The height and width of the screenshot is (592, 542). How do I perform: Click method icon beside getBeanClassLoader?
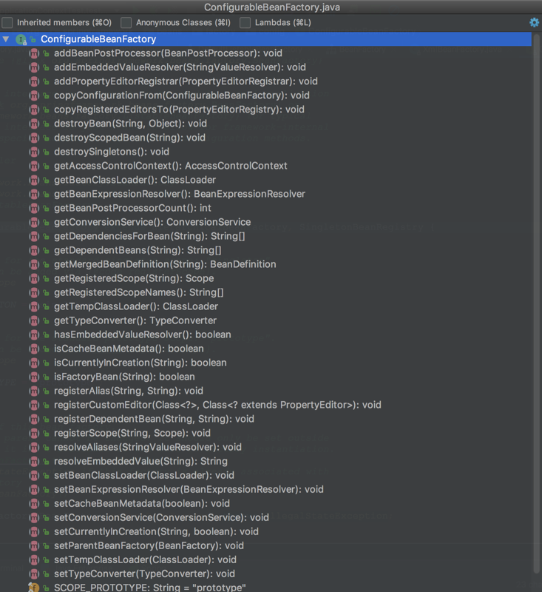(34, 180)
